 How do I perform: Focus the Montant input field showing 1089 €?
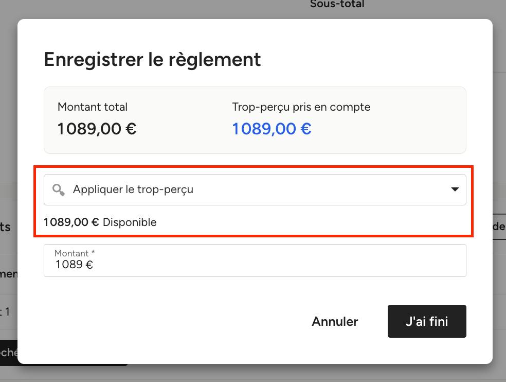255,261
